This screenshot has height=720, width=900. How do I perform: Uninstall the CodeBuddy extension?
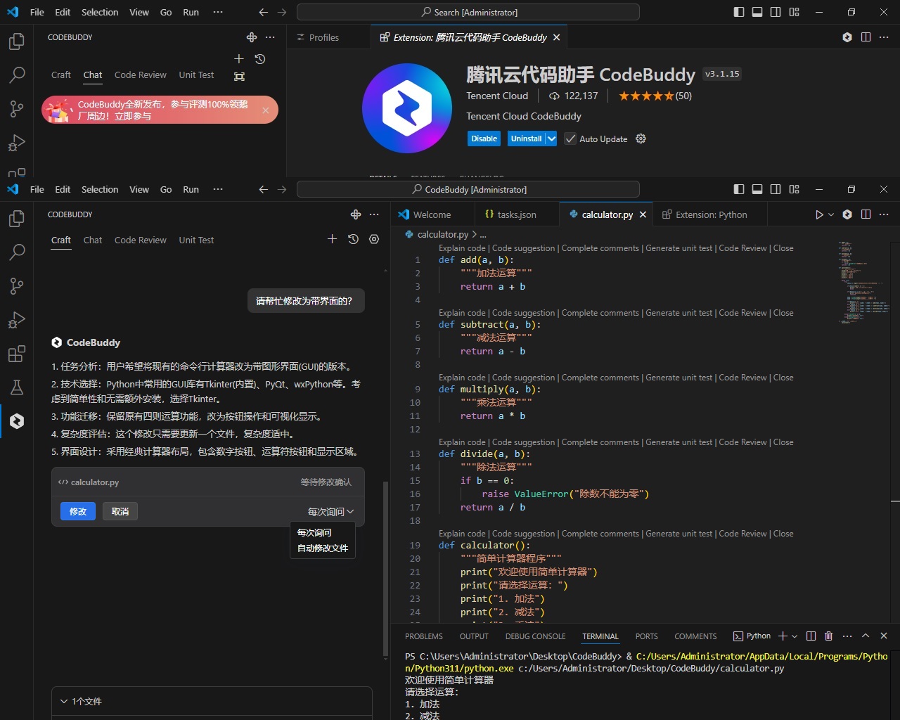[526, 139]
